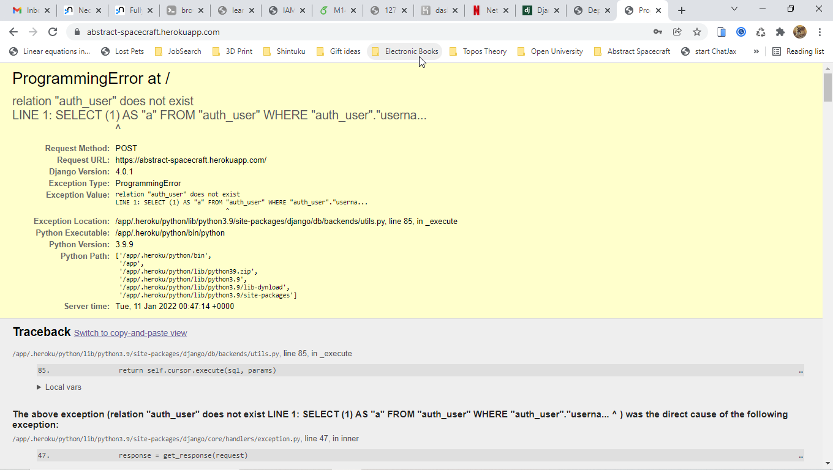Open the Electronic Books bookmarks folder

coord(405,51)
